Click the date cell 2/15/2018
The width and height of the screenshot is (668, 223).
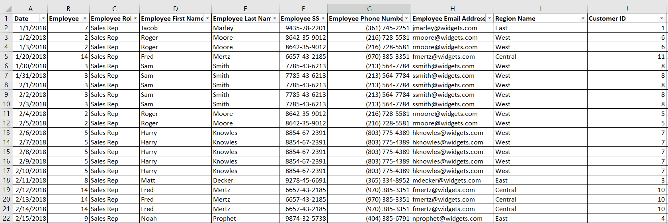tap(30, 218)
